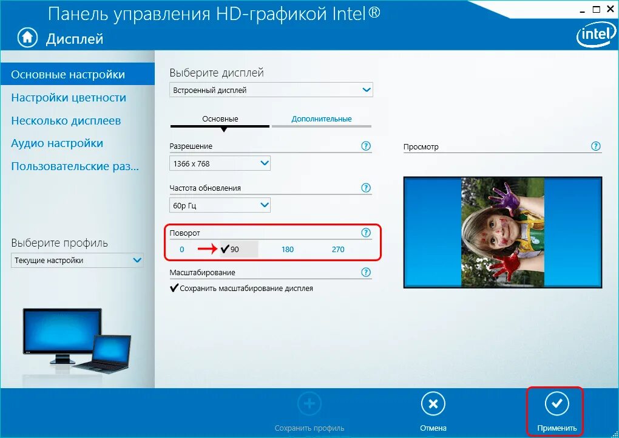Open help for Частота обновления
This screenshot has width=619, height=438.
366,188
